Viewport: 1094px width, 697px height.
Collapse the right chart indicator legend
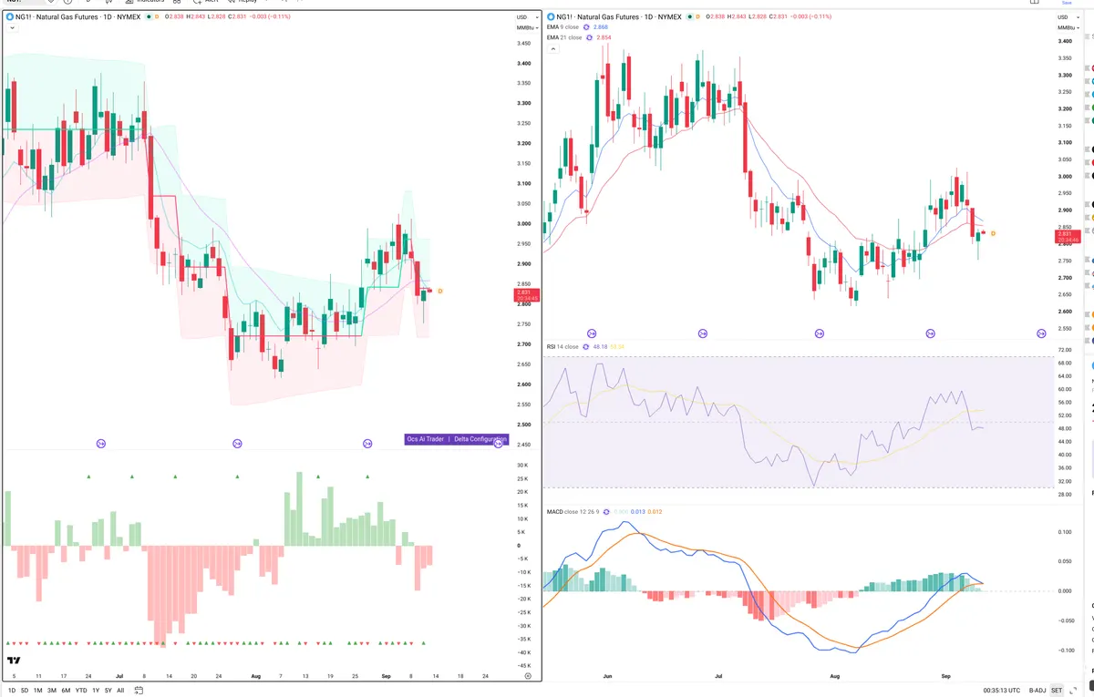pyautogui.click(x=552, y=48)
